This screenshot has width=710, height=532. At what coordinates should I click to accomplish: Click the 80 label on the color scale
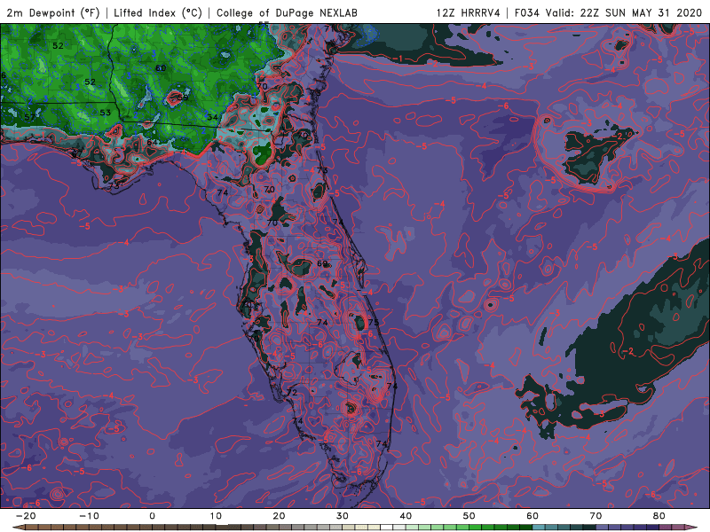(659, 516)
